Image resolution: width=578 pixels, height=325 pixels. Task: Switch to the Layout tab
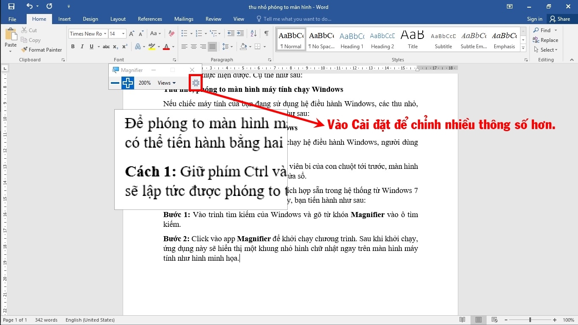(118, 19)
